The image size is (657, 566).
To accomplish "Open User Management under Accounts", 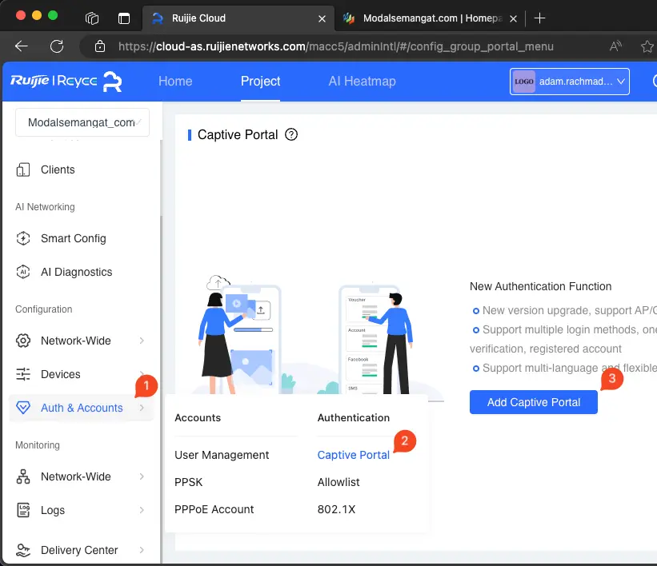I will click(222, 455).
